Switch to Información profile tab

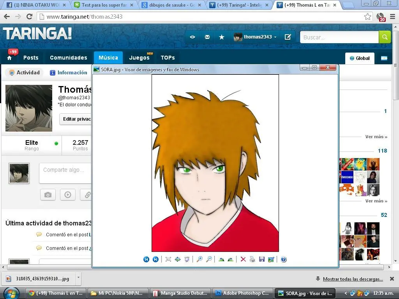(x=69, y=73)
